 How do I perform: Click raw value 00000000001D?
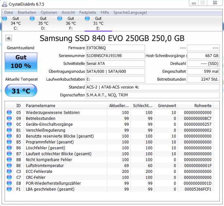pyautogui.click(x=198, y=183)
